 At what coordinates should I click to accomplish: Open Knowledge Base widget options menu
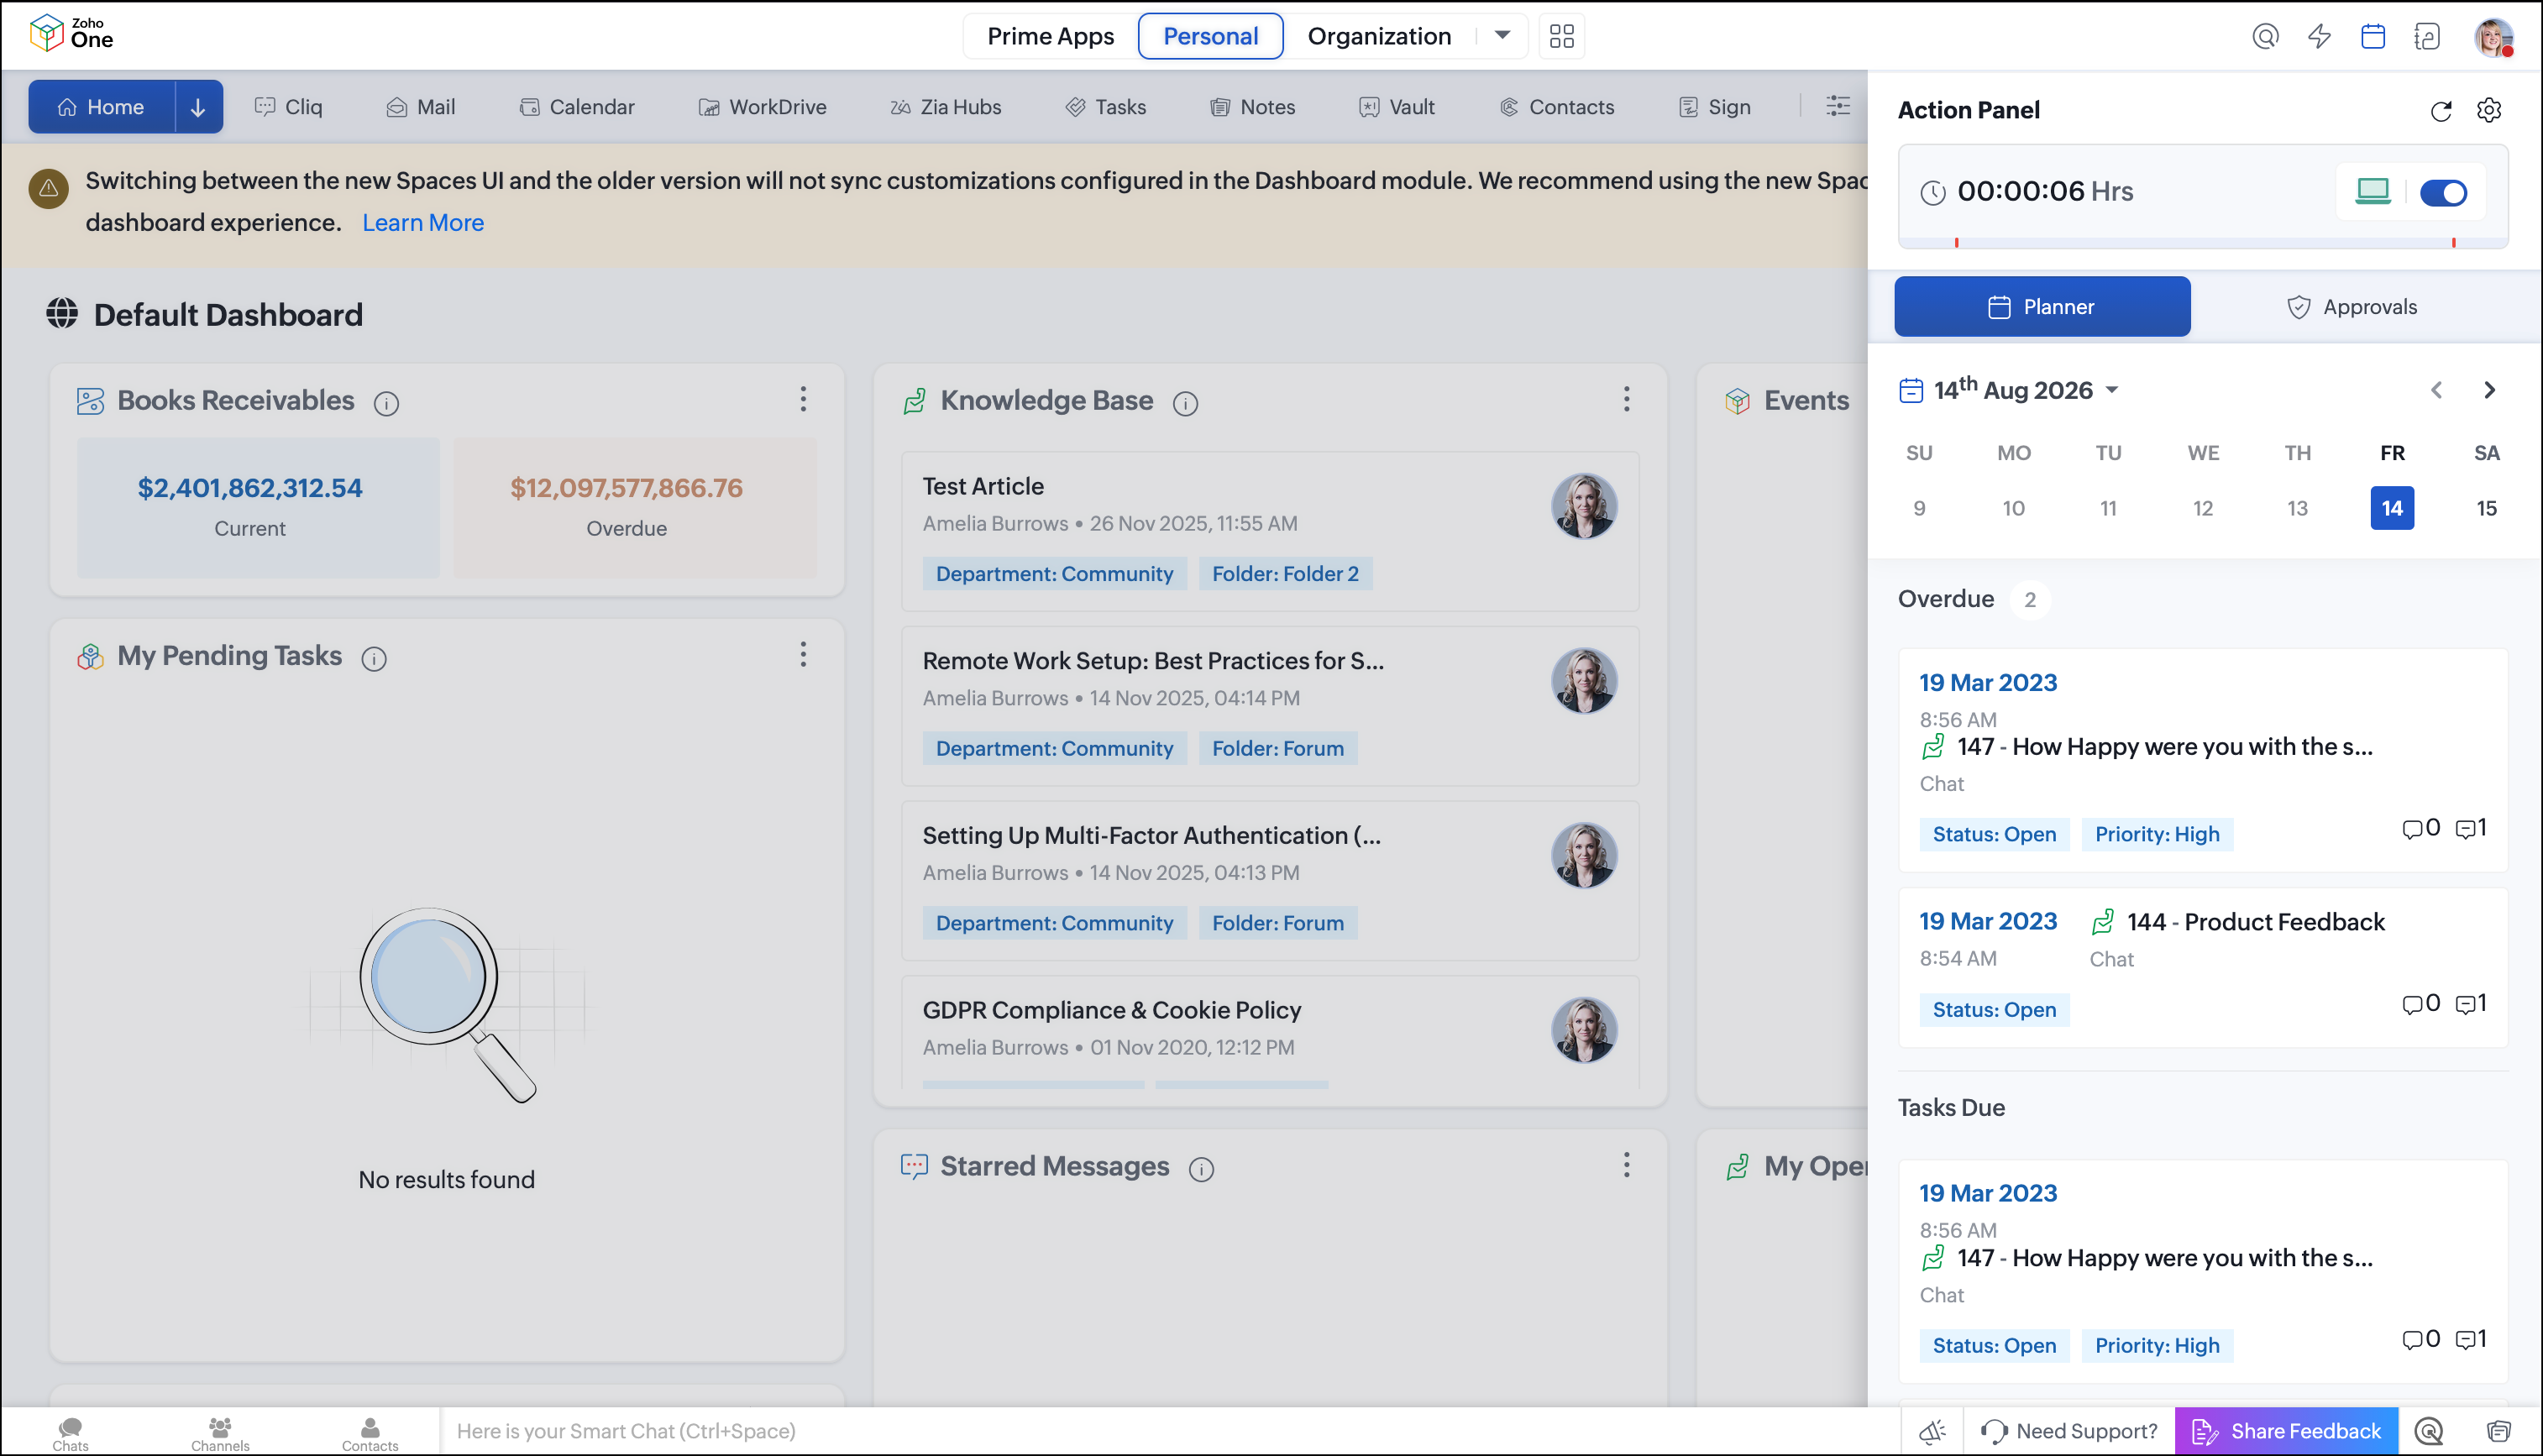1626,400
